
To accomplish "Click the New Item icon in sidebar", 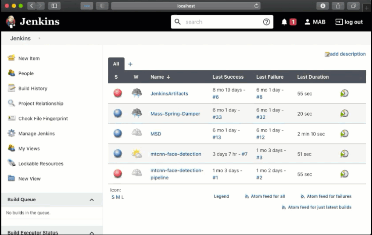I will [12, 58].
